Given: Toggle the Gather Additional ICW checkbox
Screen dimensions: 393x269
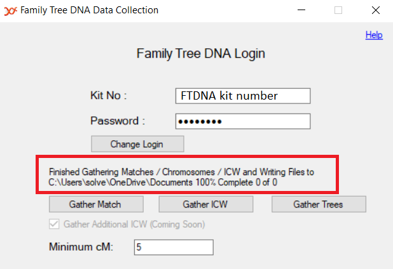Looking at the screenshot, I should [54, 224].
